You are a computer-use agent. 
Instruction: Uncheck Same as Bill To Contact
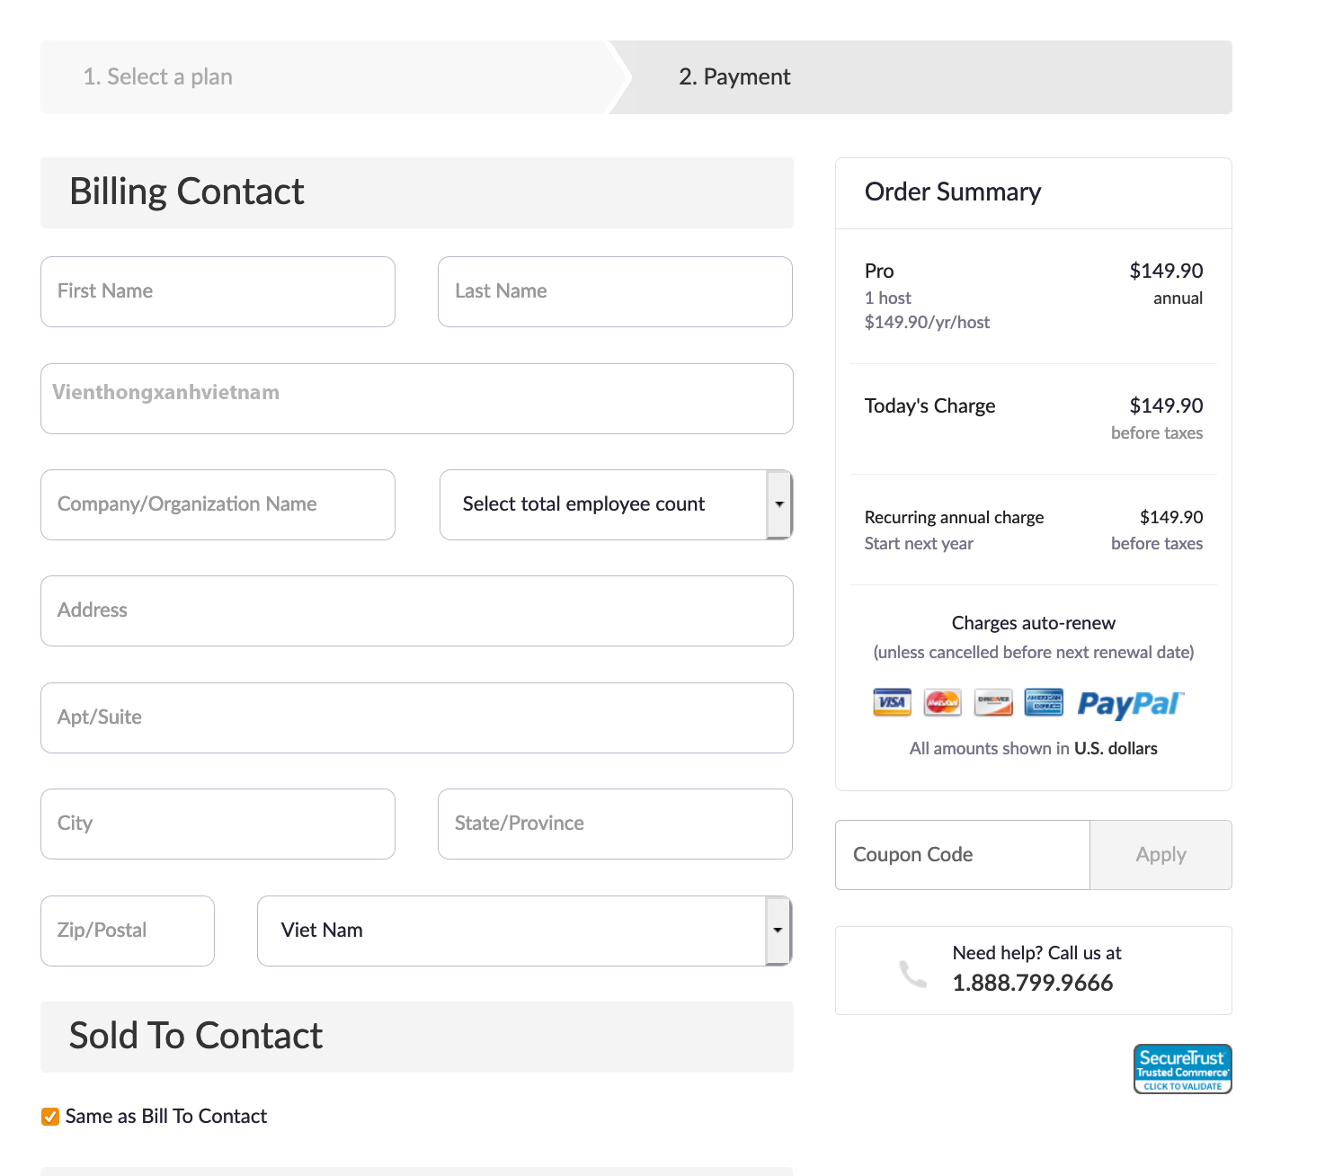coord(50,1117)
